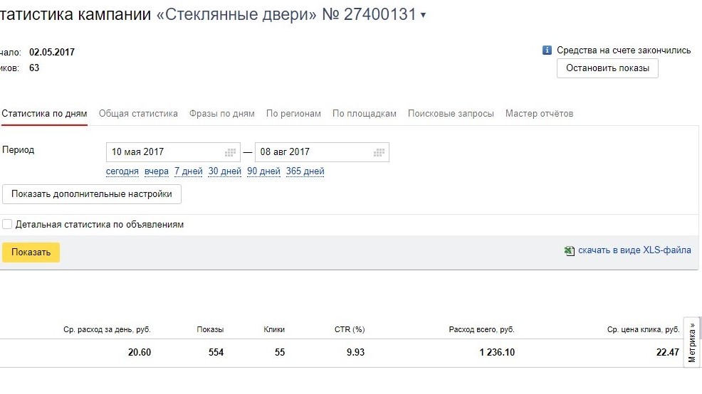Expand the campaign selector arrow after number

pyautogui.click(x=423, y=15)
